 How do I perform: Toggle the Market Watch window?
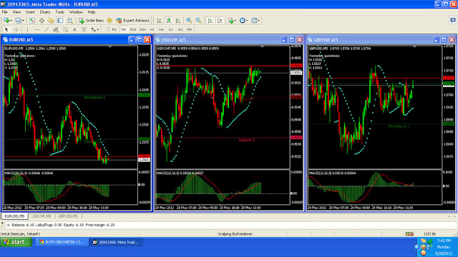click(x=32, y=21)
